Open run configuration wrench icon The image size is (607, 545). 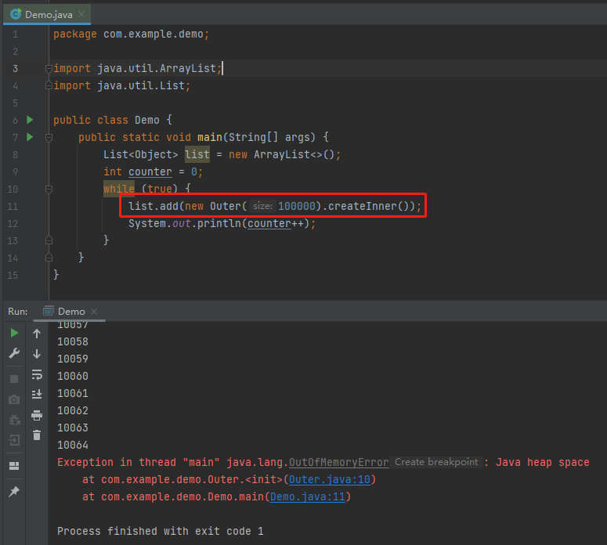[14, 353]
